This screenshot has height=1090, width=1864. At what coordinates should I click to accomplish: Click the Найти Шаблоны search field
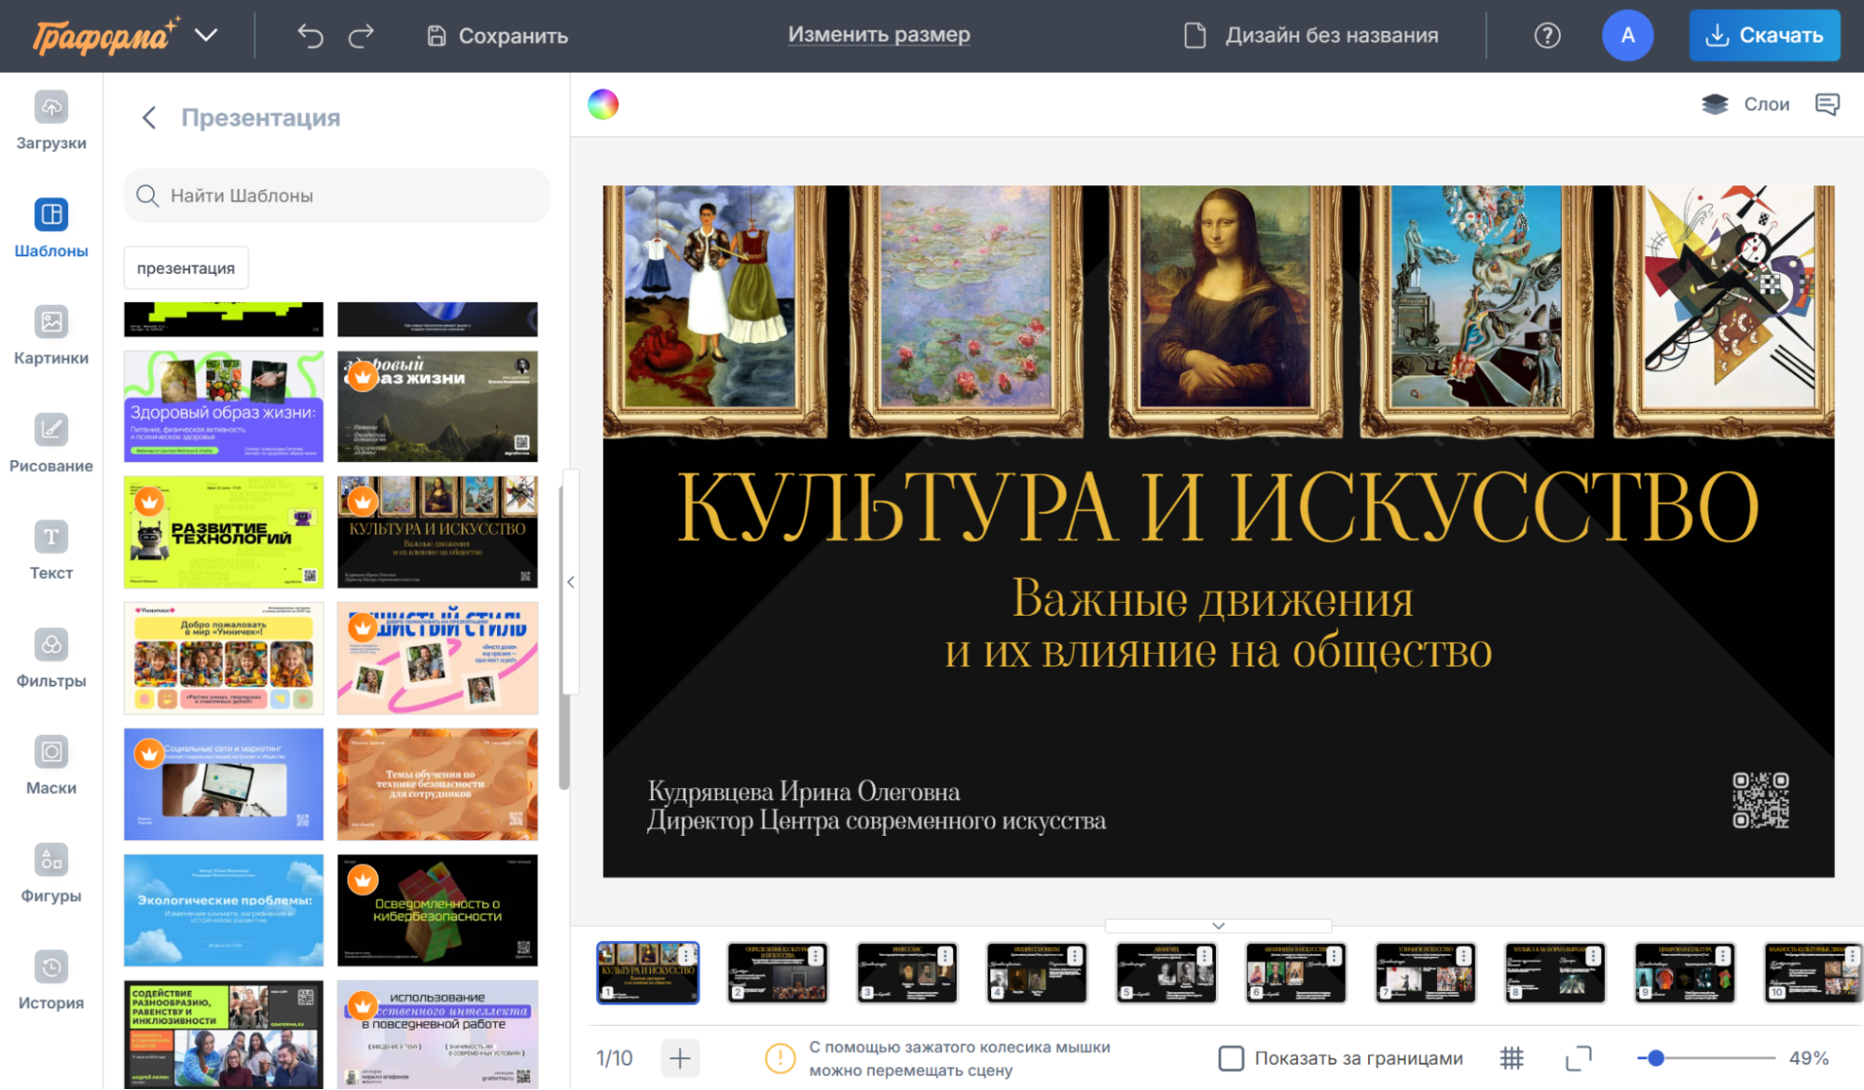pos(336,196)
